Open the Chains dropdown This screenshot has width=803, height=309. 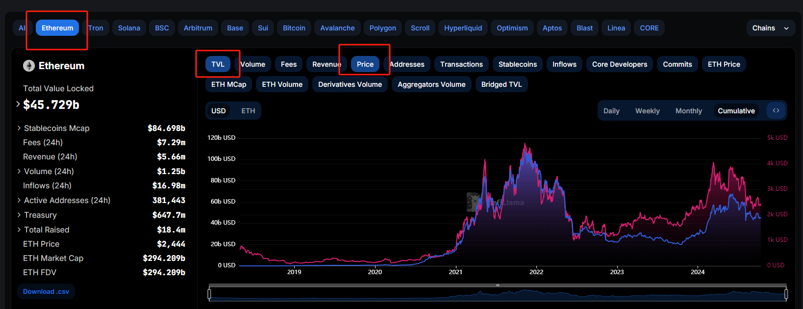(x=770, y=28)
